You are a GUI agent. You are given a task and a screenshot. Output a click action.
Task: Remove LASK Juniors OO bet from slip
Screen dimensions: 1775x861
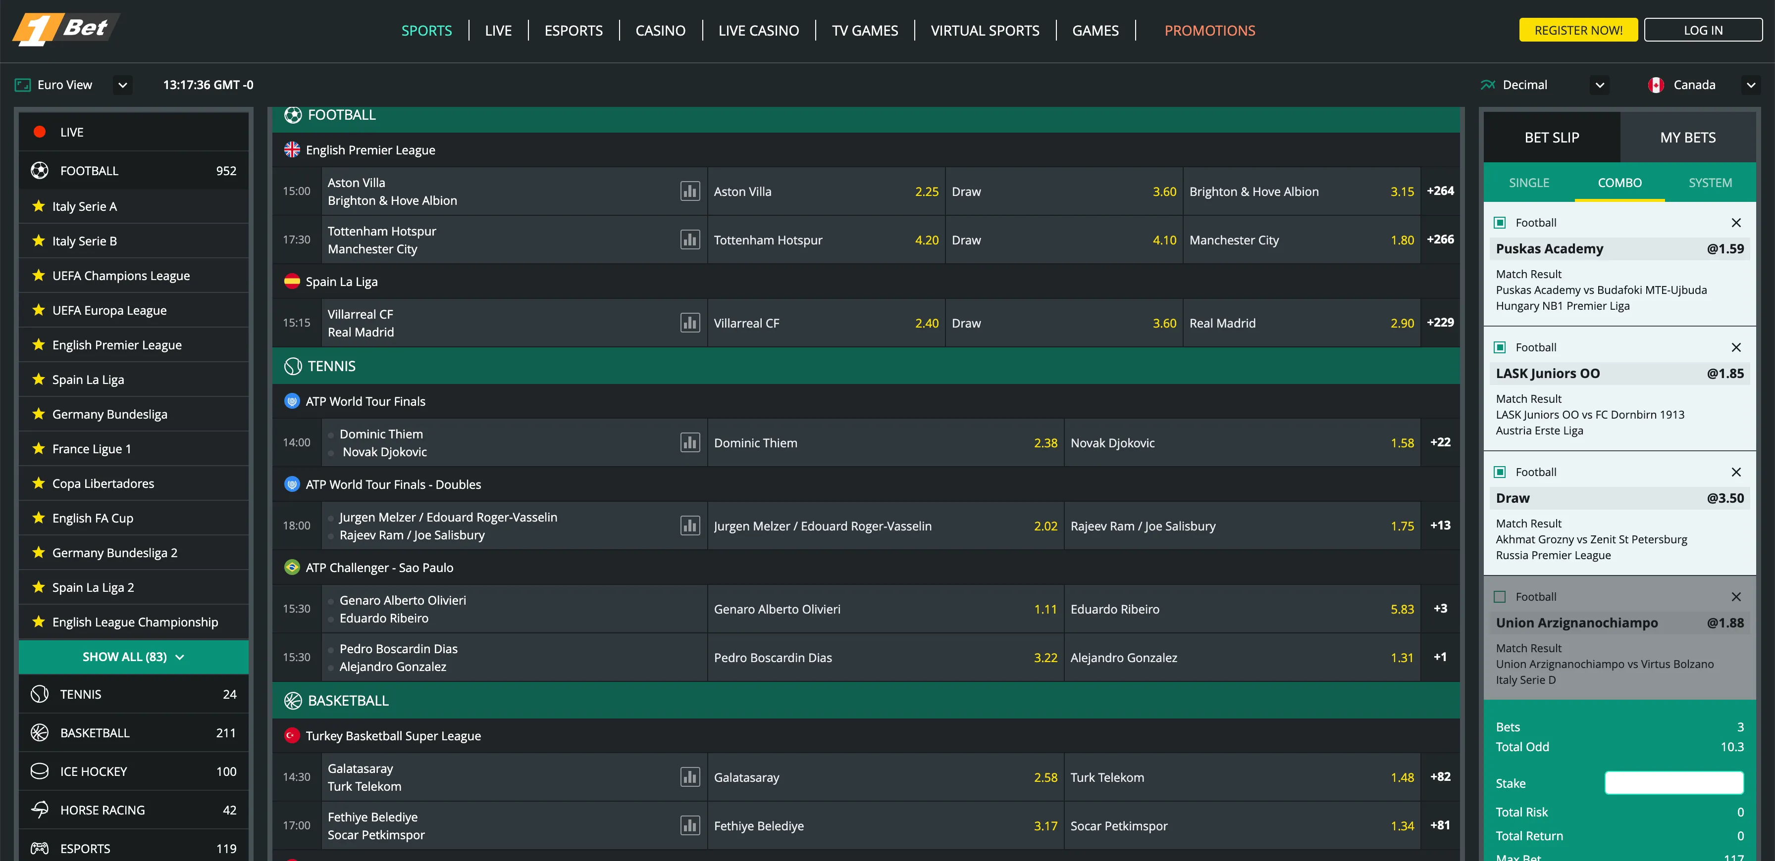pos(1736,347)
